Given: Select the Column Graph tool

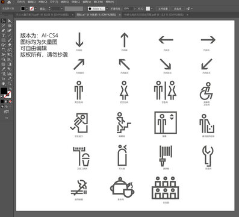Looking at the screenshot, I should pyautogui.click(x=10, y=74).
